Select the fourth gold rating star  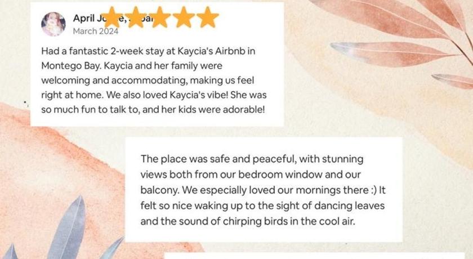tap(184, 17)
